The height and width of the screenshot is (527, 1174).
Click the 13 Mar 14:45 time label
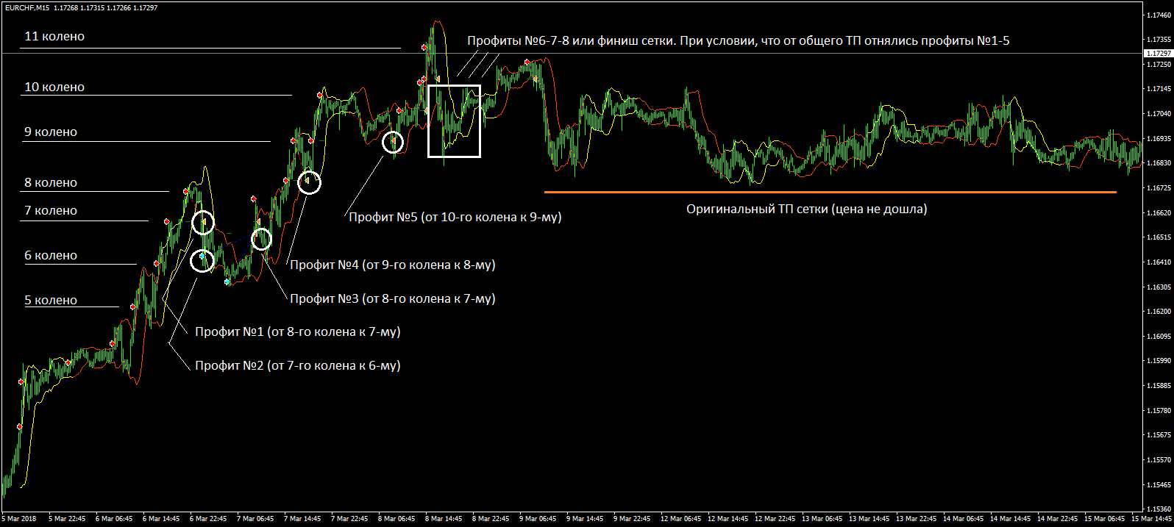pos(869,519)
